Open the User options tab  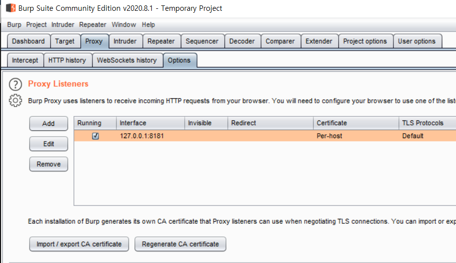point(417,41)
